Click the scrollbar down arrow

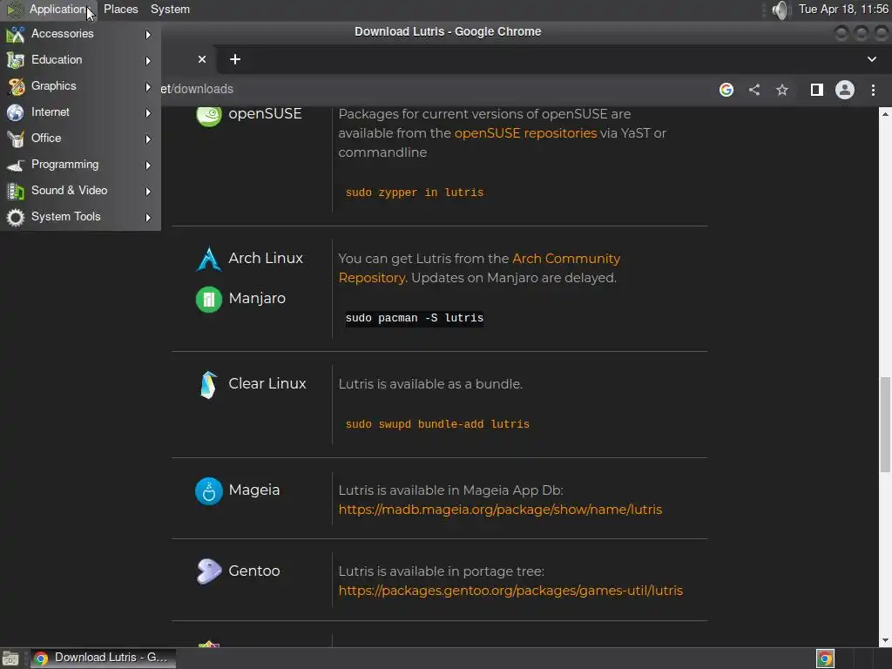(885, 640)
